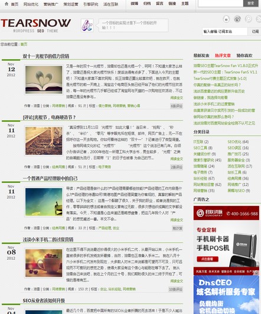Click the light pink circular social icon
The height and width of the screenshot is (314, 261).
click(x=249, y=19)
